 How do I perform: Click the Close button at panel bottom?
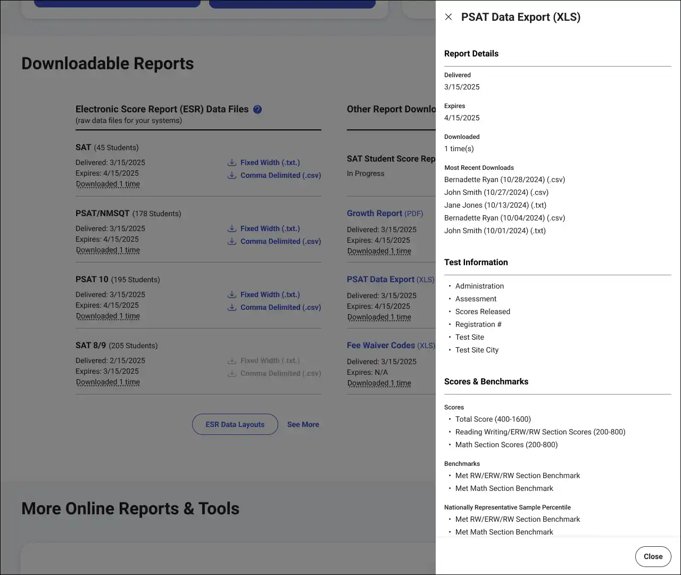653,556
